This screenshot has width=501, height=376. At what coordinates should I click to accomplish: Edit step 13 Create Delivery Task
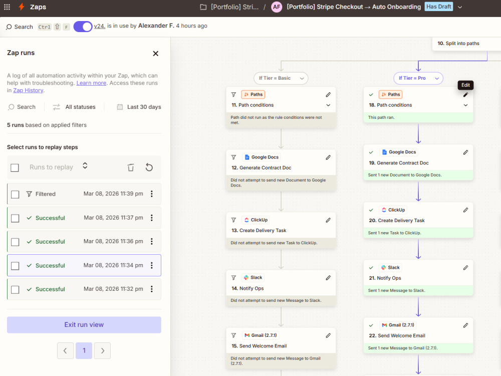coord(328,220)
